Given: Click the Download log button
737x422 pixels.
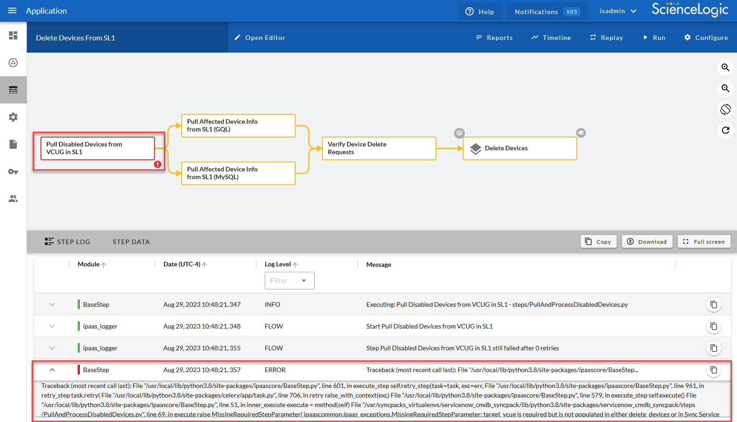Looking at the screenshot, I should [x=647, y=241].
